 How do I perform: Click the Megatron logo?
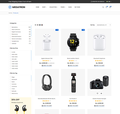[17, 7]
